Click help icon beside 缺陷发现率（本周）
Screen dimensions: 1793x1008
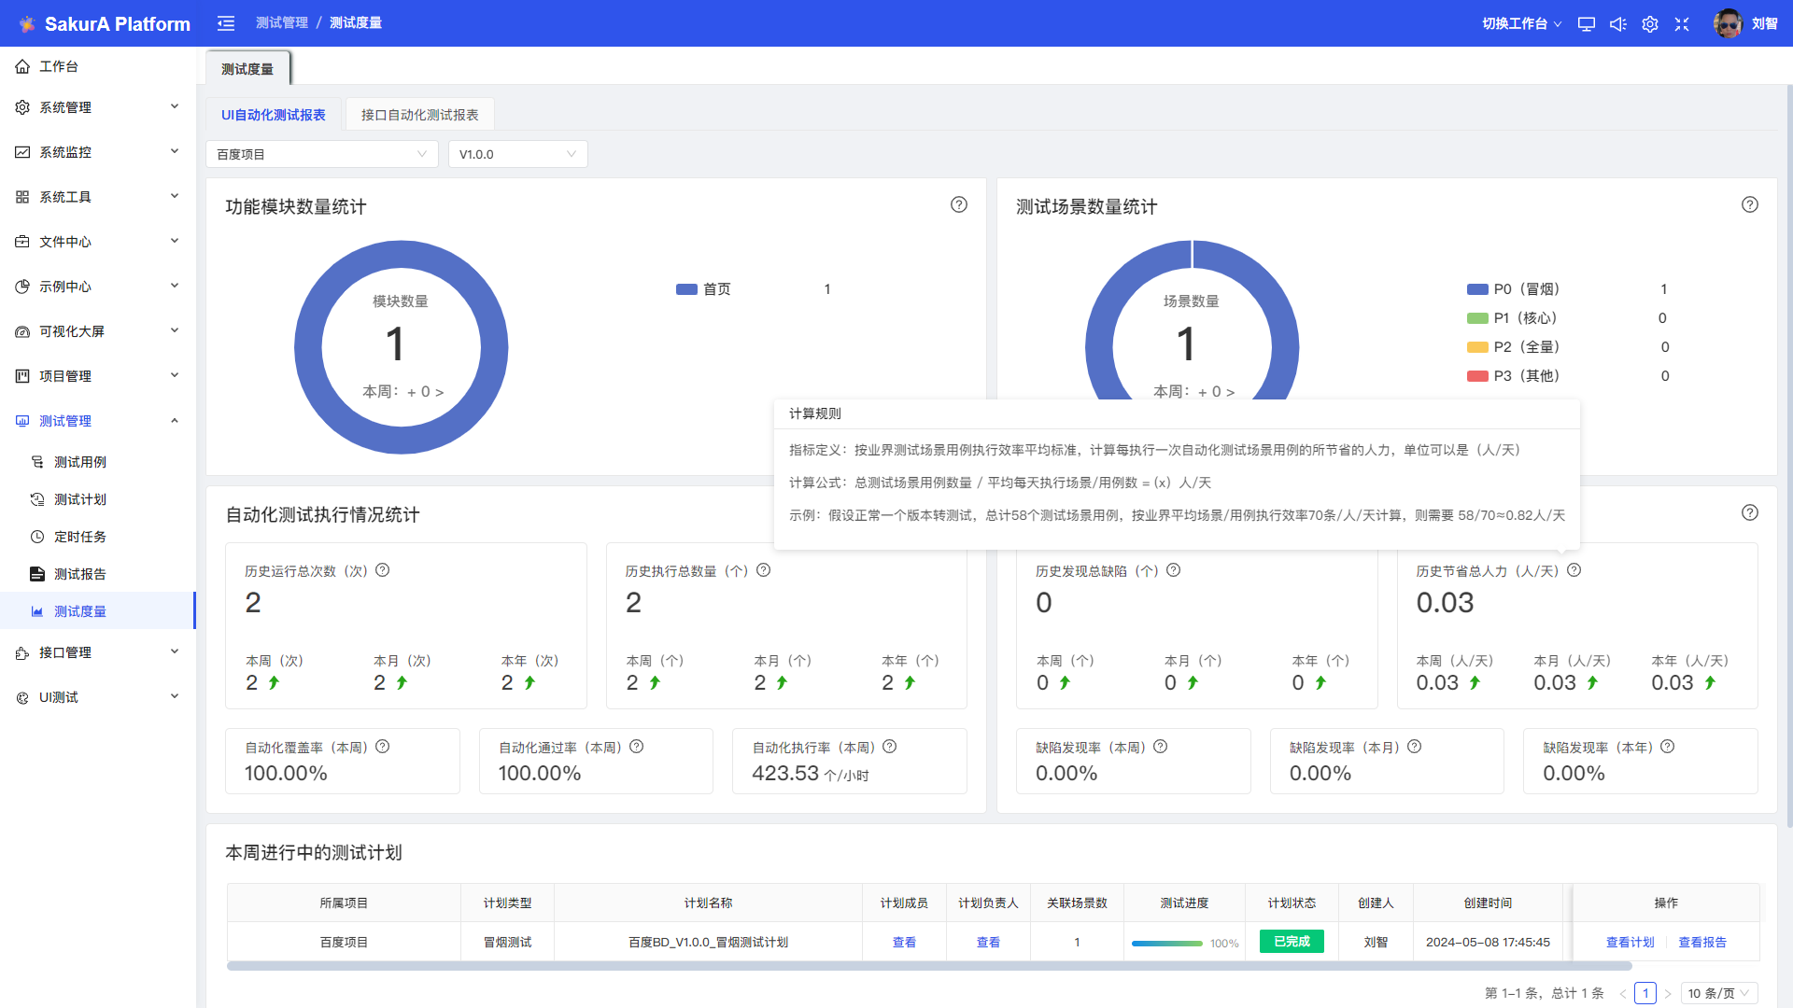[x=1160, y=747]
